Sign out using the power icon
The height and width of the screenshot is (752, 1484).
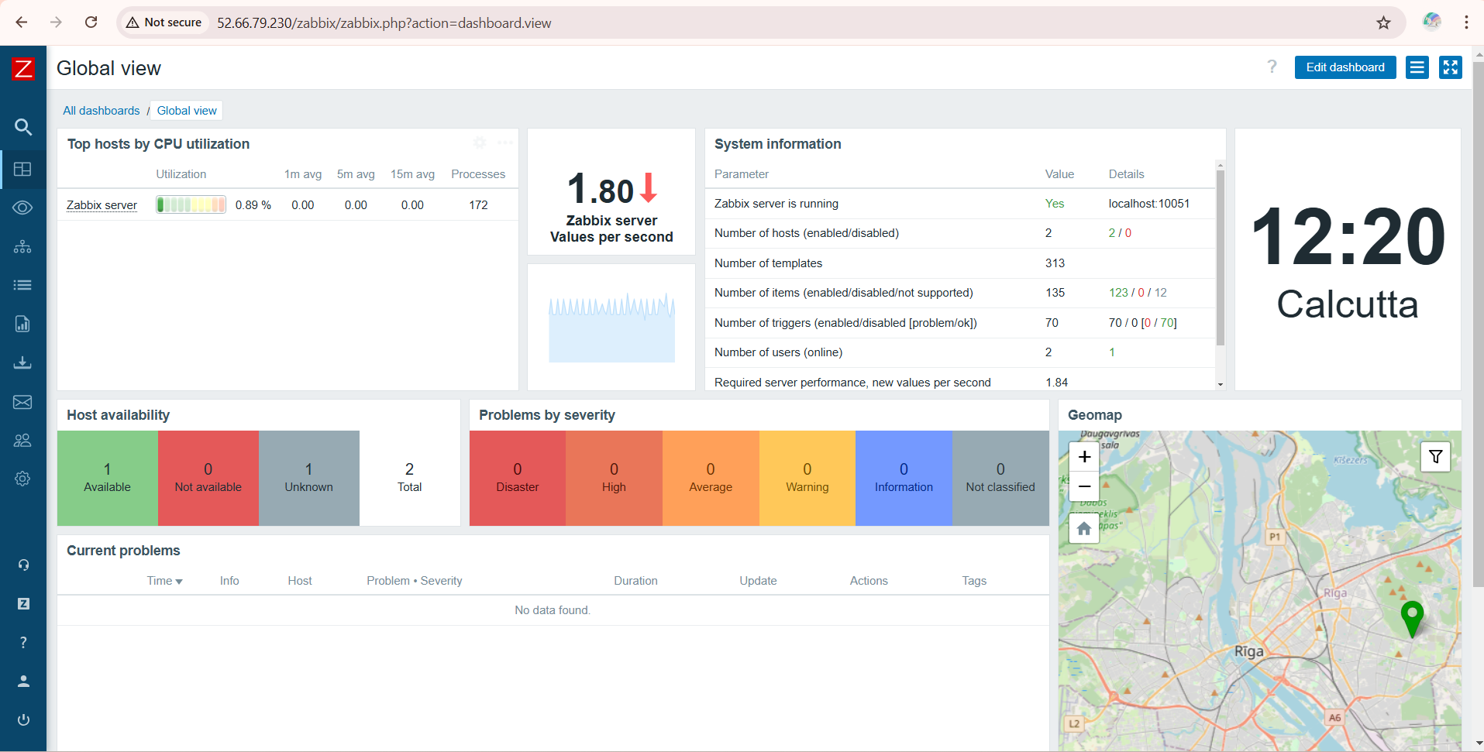coord(23,719)
